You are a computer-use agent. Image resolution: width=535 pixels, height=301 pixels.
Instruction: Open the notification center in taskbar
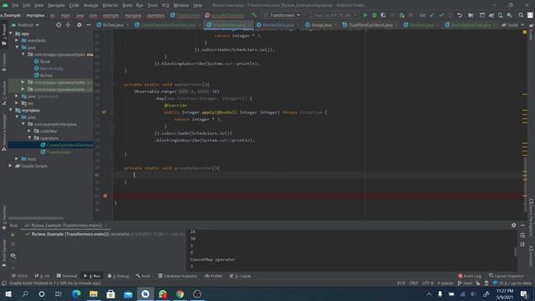tap(524, 293)
